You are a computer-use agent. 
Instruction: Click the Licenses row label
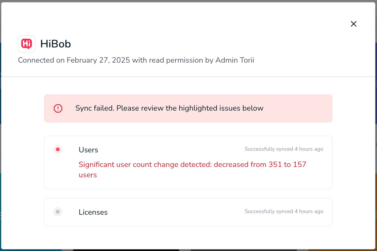(x=93, y=212)
